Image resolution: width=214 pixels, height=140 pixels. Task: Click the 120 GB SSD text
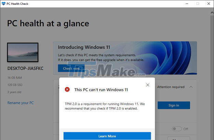[x=15, y=85]
